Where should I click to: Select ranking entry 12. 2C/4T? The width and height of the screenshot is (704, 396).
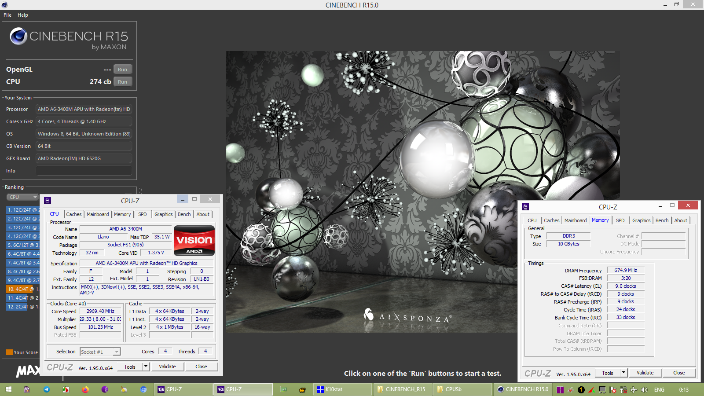(x=23, y=307)
